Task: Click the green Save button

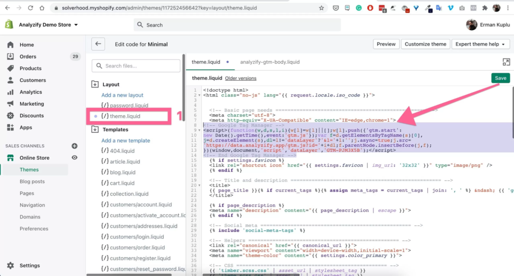Action: [x=500, y=78]
